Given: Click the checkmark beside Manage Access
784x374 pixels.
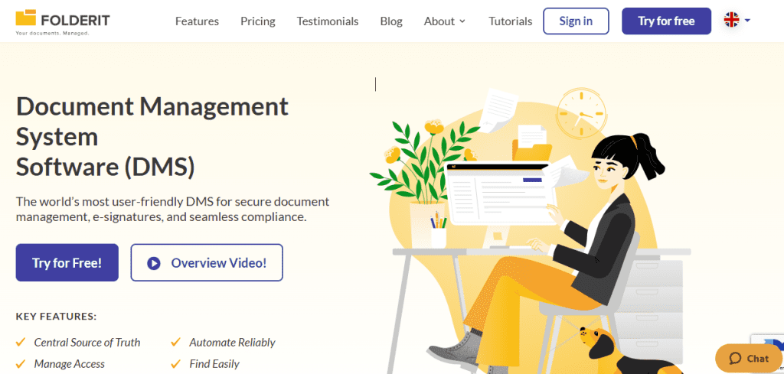Looking at the screenshot, I should pyautogui.click(x=21, y=364).
